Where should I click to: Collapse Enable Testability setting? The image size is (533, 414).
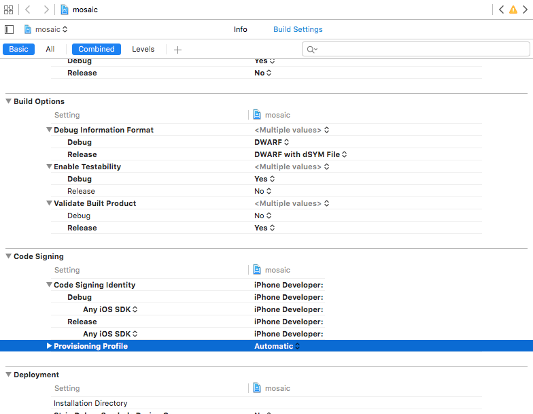tap(49, 166)
